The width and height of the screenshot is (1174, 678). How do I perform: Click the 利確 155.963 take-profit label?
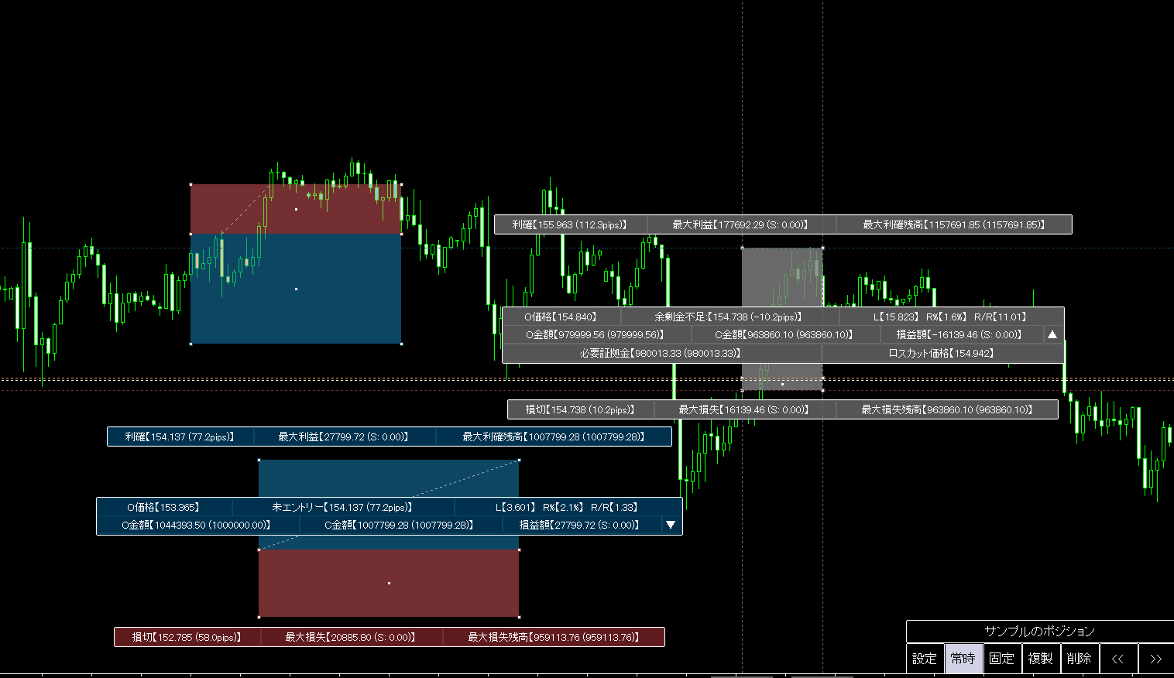(569, 224)
